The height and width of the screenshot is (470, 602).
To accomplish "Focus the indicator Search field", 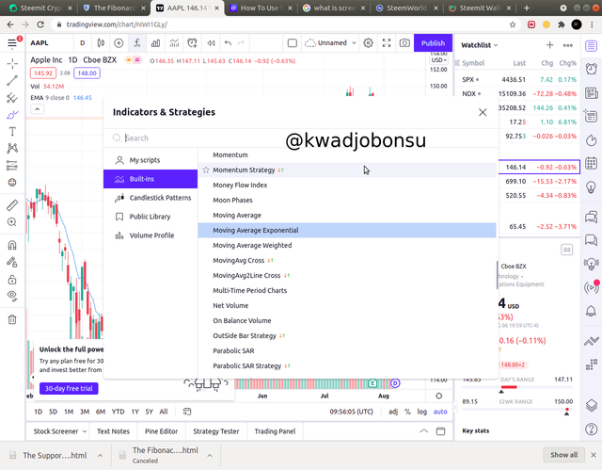I will 299,138.
